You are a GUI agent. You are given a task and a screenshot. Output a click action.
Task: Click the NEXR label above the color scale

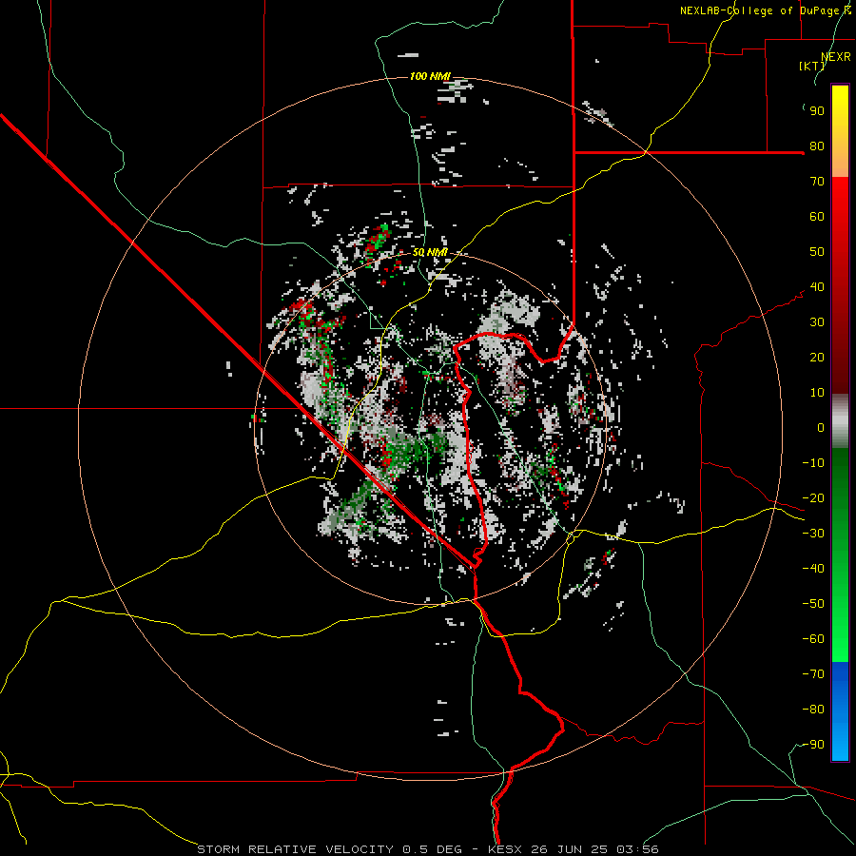[x=836, y=57]
